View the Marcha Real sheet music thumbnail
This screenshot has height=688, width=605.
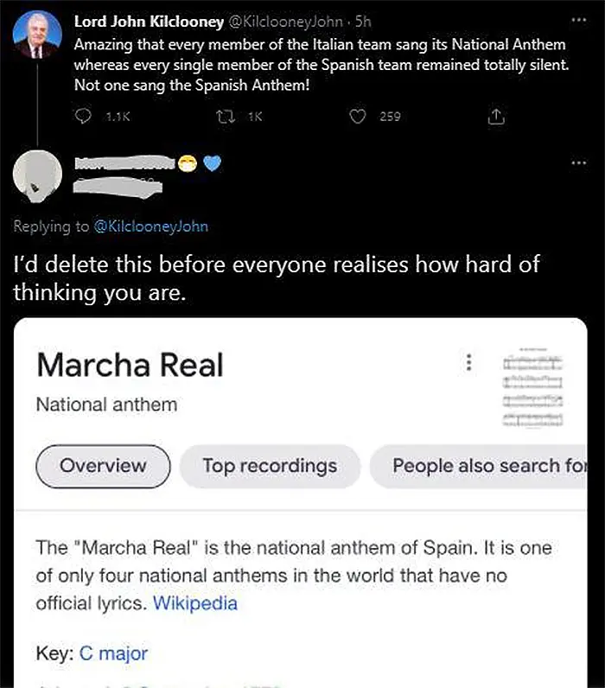coord(535,389)
